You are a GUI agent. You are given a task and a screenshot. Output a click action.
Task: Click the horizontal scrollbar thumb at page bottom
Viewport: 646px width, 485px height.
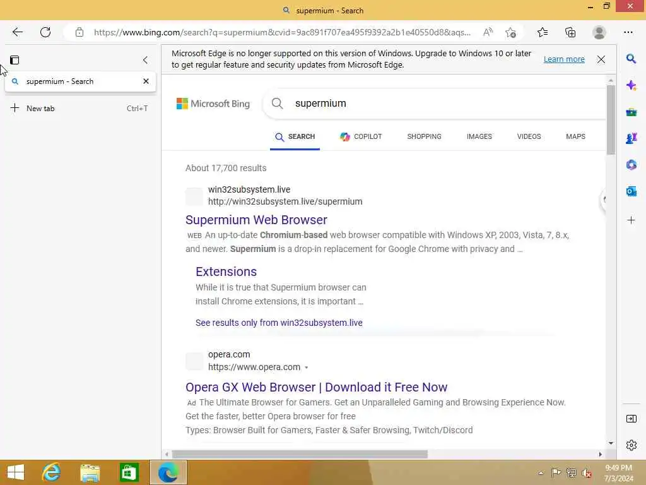300,454
